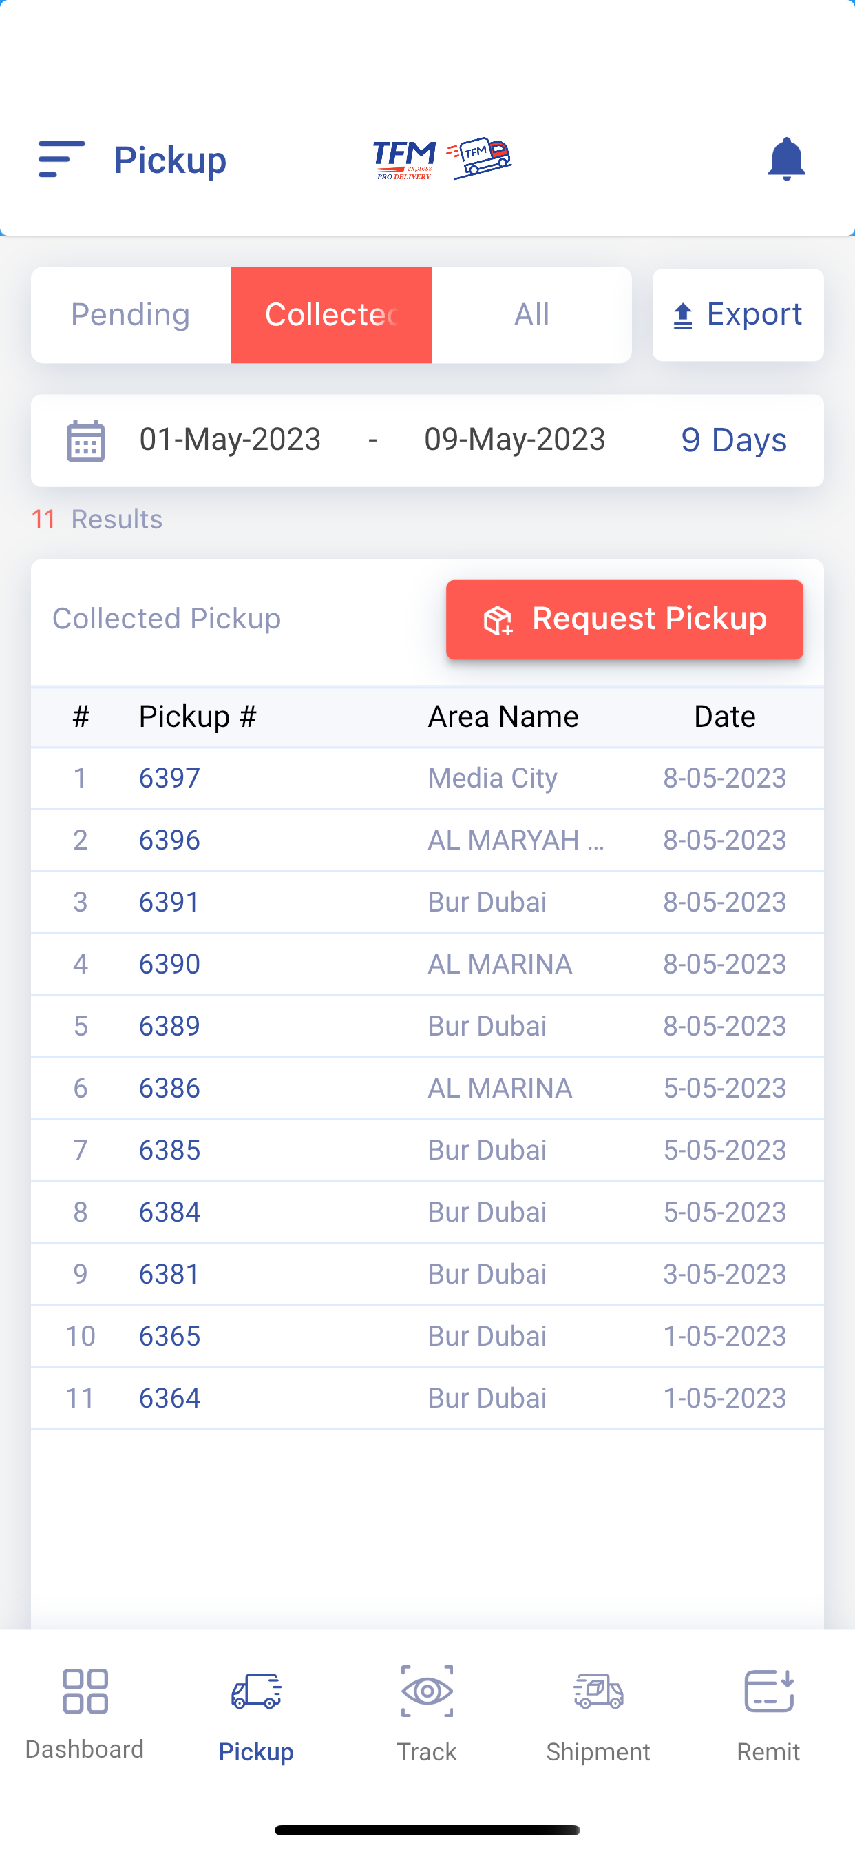Switch to the Pending tab

point(131,315)
